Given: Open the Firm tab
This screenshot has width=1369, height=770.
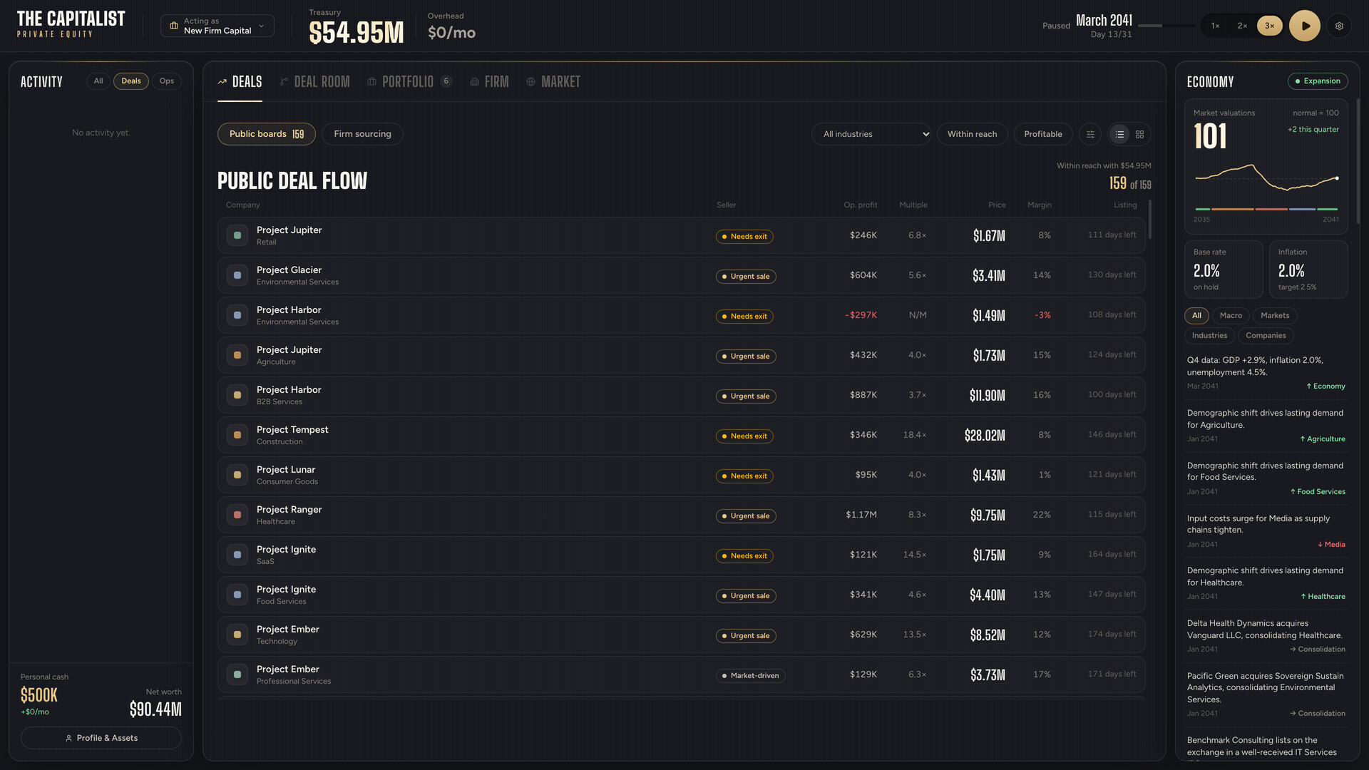Looking at the screenshot, I should tap(489, 82).
